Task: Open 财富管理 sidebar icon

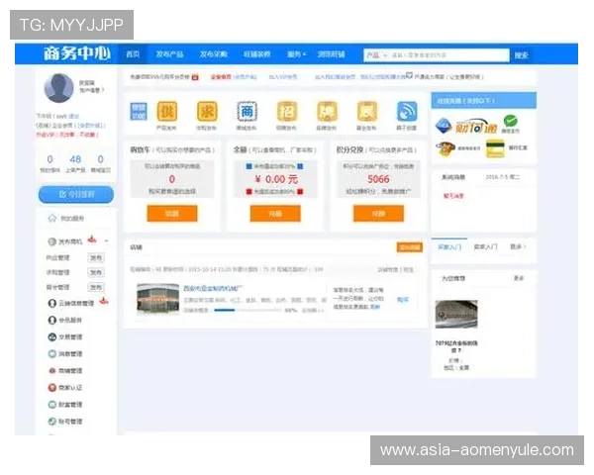Action: click(51, 405)
